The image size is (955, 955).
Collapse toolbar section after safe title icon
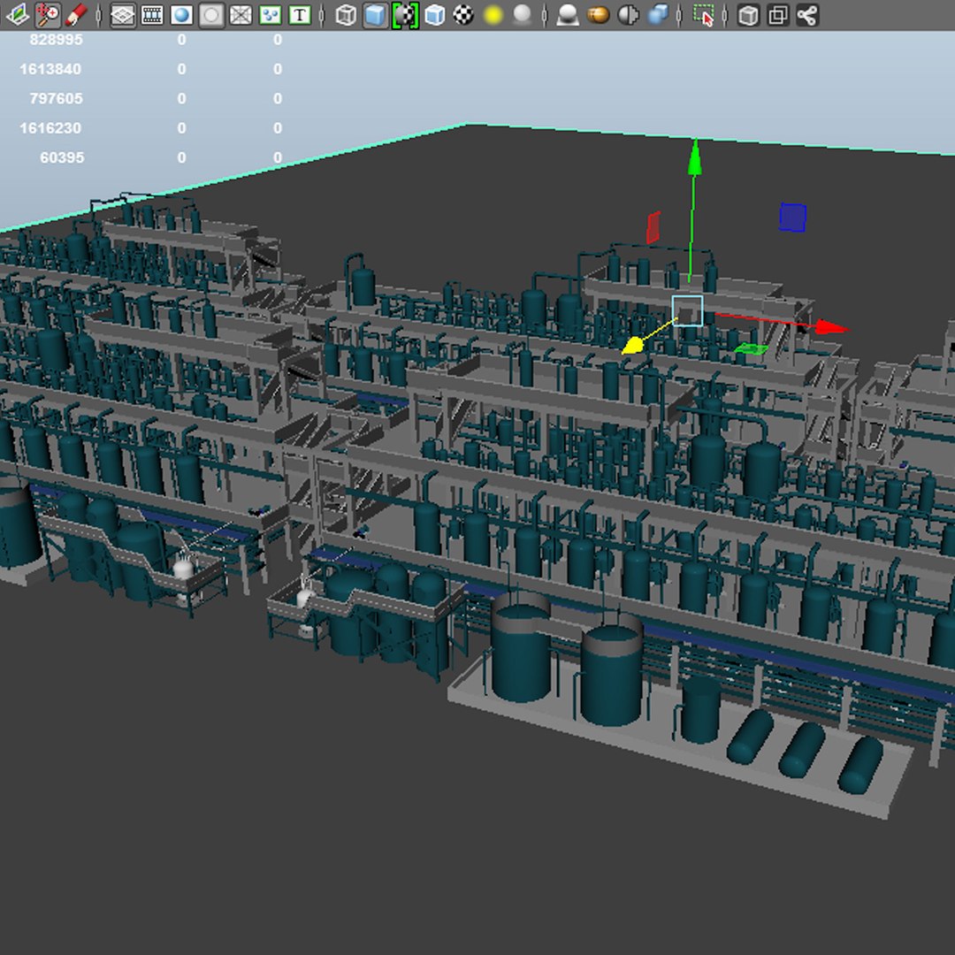click(322, 15)
